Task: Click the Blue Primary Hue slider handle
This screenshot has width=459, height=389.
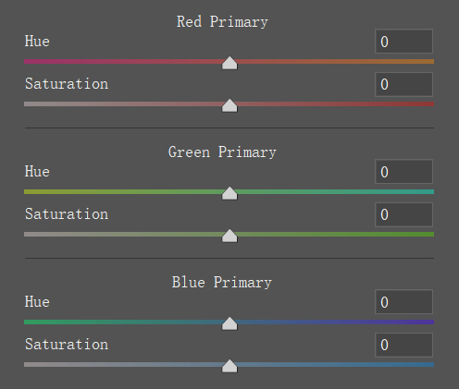Action: [229, 323]
